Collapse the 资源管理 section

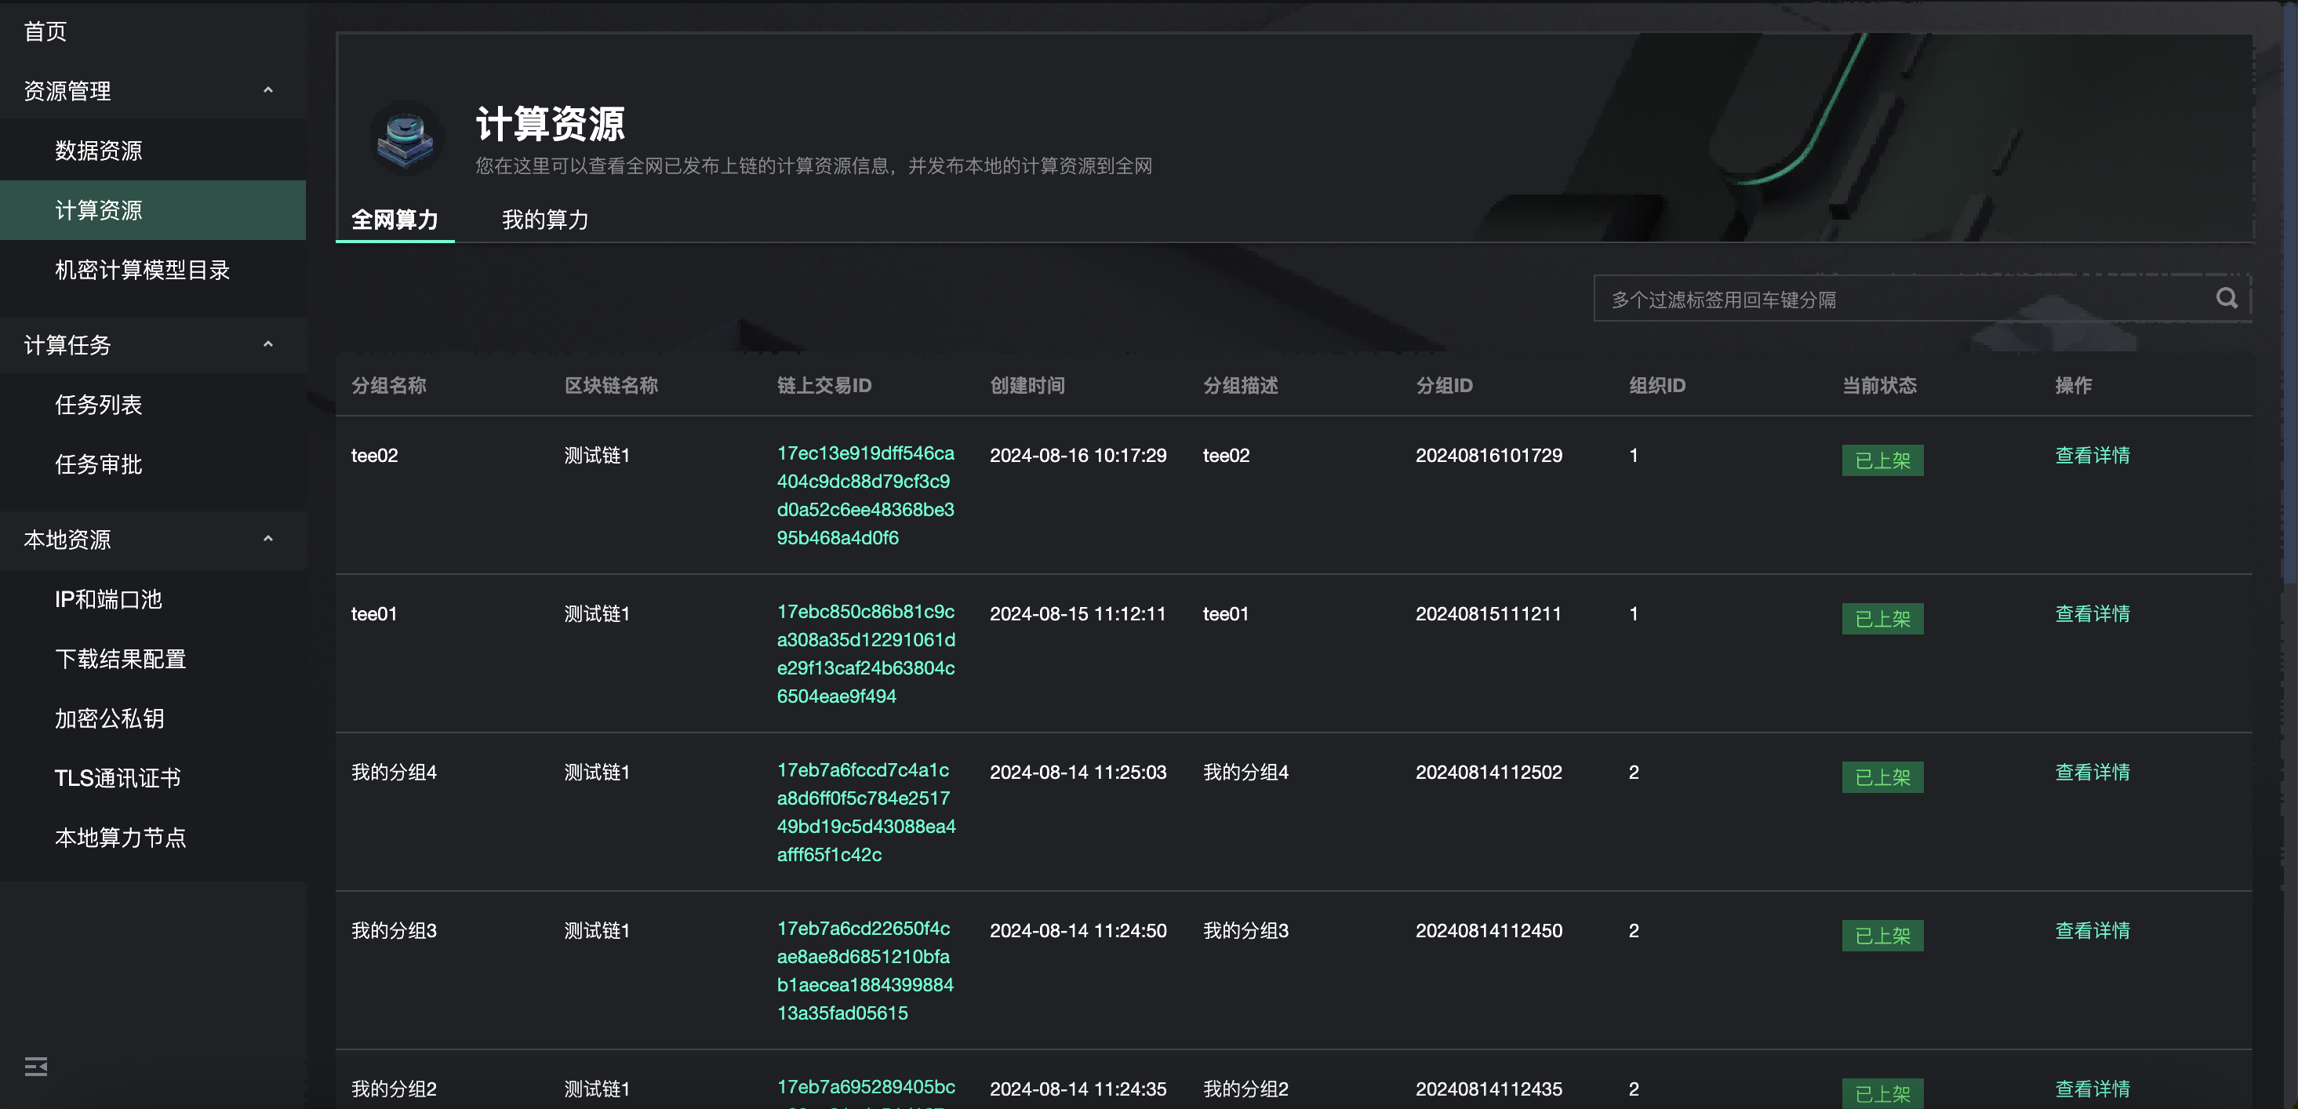click(267, 90)
